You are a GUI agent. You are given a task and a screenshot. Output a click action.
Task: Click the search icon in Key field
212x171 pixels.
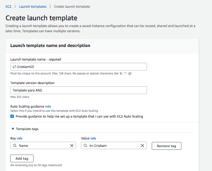(x=15, y=146)
